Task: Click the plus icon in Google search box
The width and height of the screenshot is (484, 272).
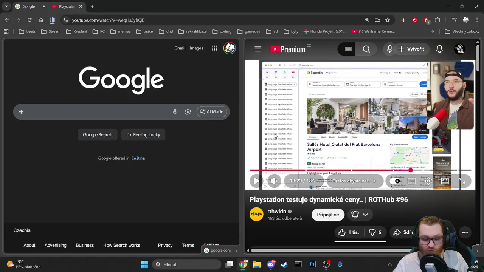Action: pyautogui.click(x=21, y=112)
